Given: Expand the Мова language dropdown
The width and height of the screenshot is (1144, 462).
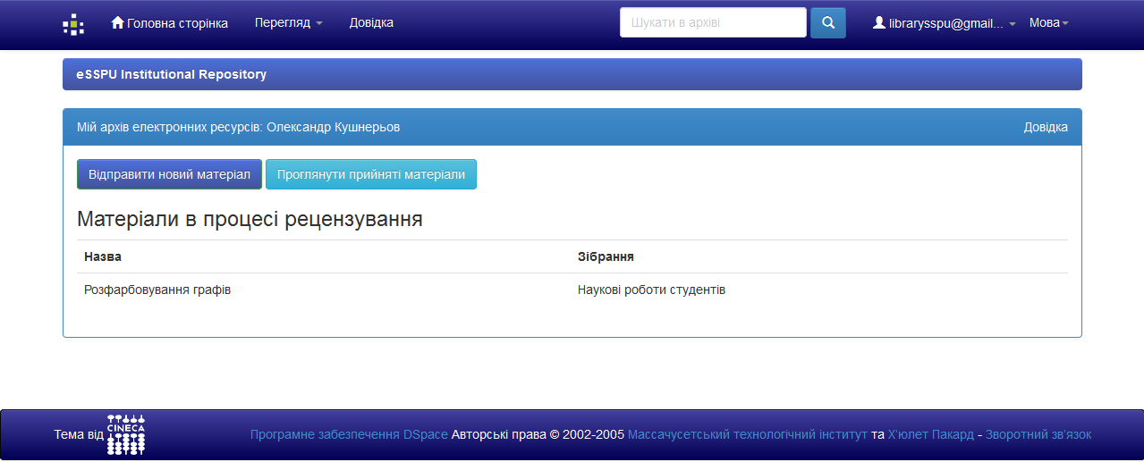Looking at the screenshot, I should tap(1049, 23).
